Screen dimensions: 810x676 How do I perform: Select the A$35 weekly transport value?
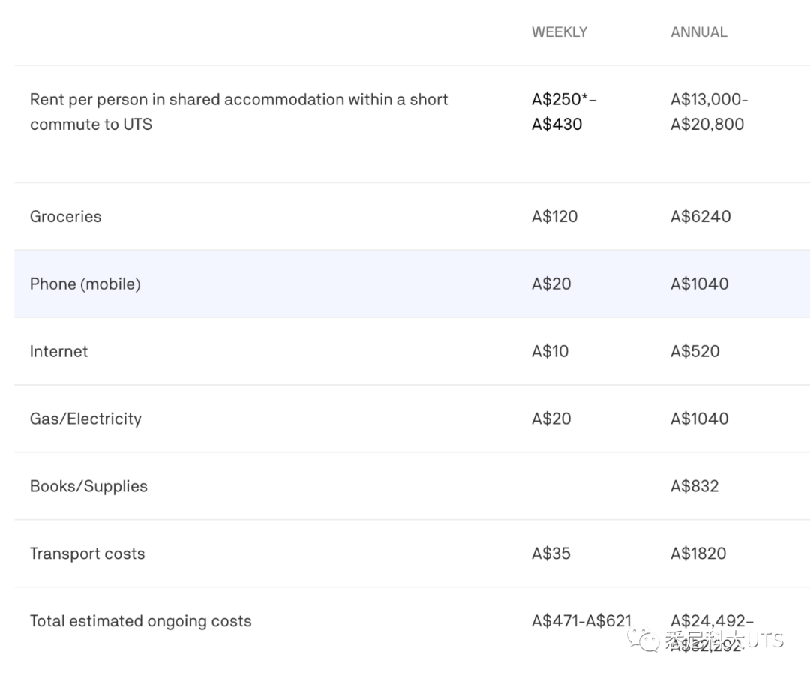551,554
